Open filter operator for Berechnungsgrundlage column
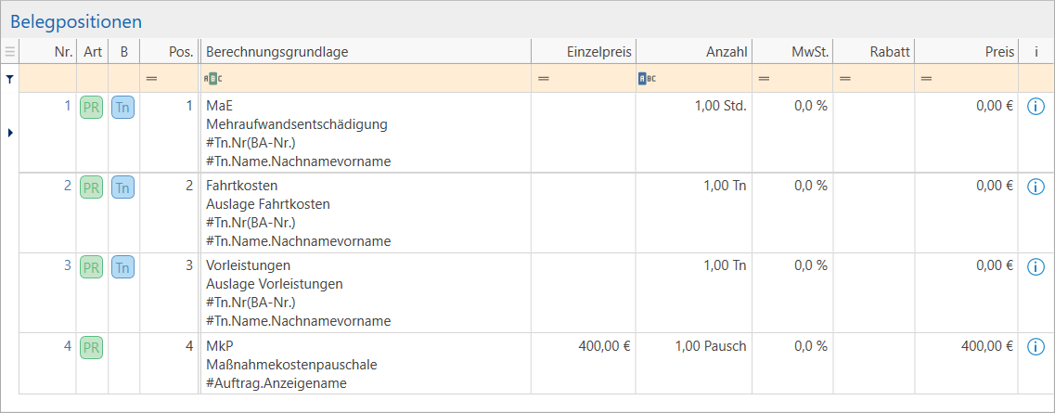Screen dimensions: 1055x413 click(212, 79)
